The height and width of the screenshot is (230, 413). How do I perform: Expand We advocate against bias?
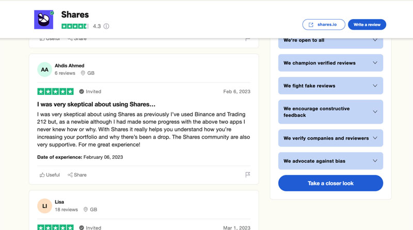330,161
